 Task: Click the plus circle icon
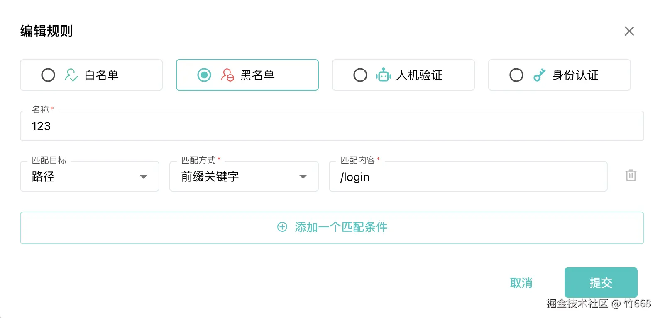[x=282, y=227]
